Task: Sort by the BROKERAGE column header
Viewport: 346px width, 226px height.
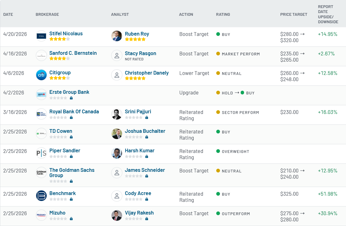Action: [x=47, y=14]
